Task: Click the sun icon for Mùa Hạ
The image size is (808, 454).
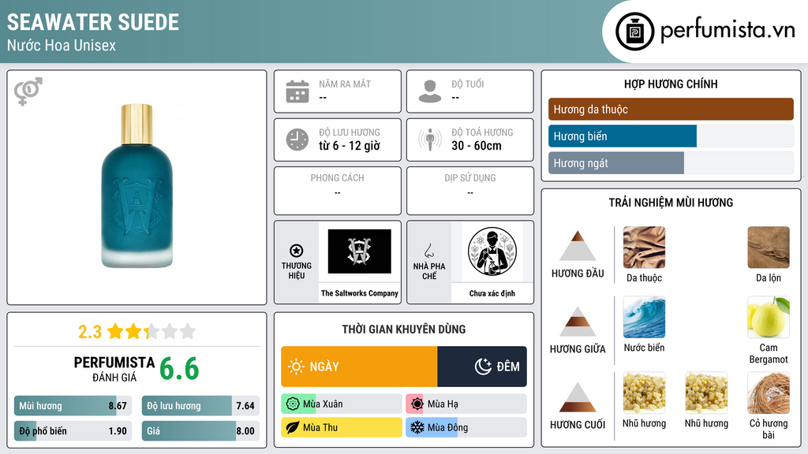Action: coord(417,404)
